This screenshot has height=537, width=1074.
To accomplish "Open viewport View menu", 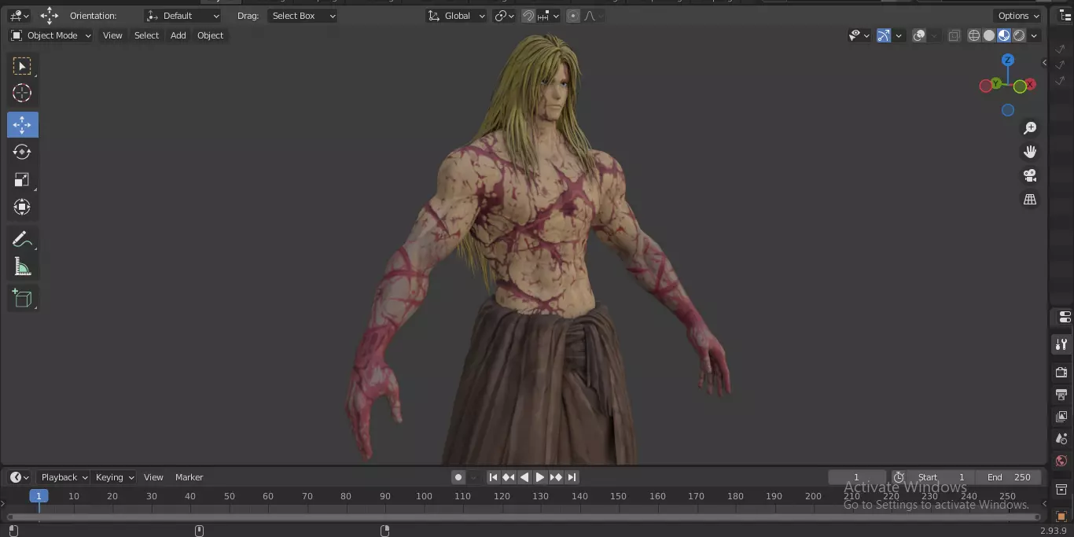I will [x=112, y=35].
